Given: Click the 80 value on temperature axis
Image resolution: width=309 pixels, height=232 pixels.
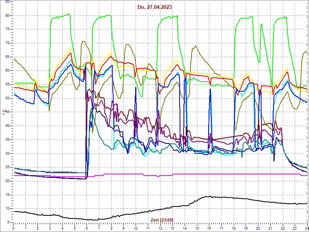Looking at the screenshot, I should coord(7,15).
